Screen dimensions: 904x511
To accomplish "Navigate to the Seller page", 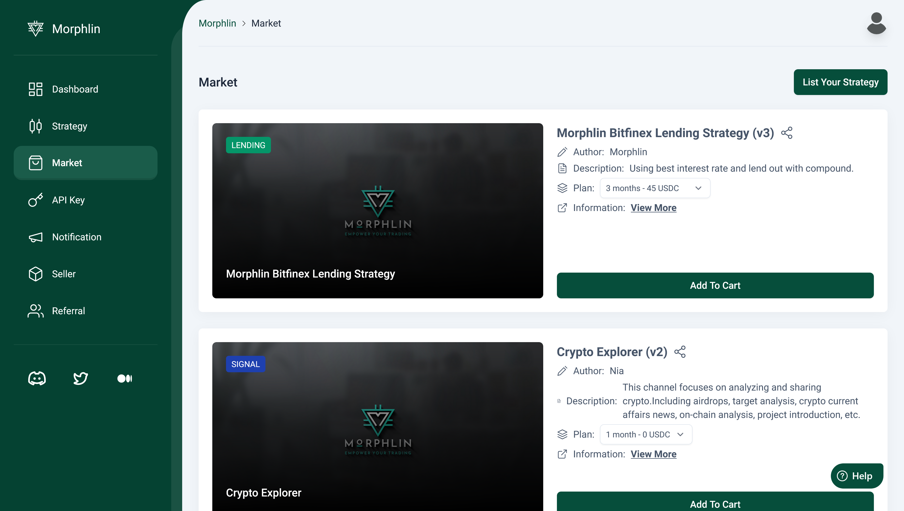I will tap(64, 274).
